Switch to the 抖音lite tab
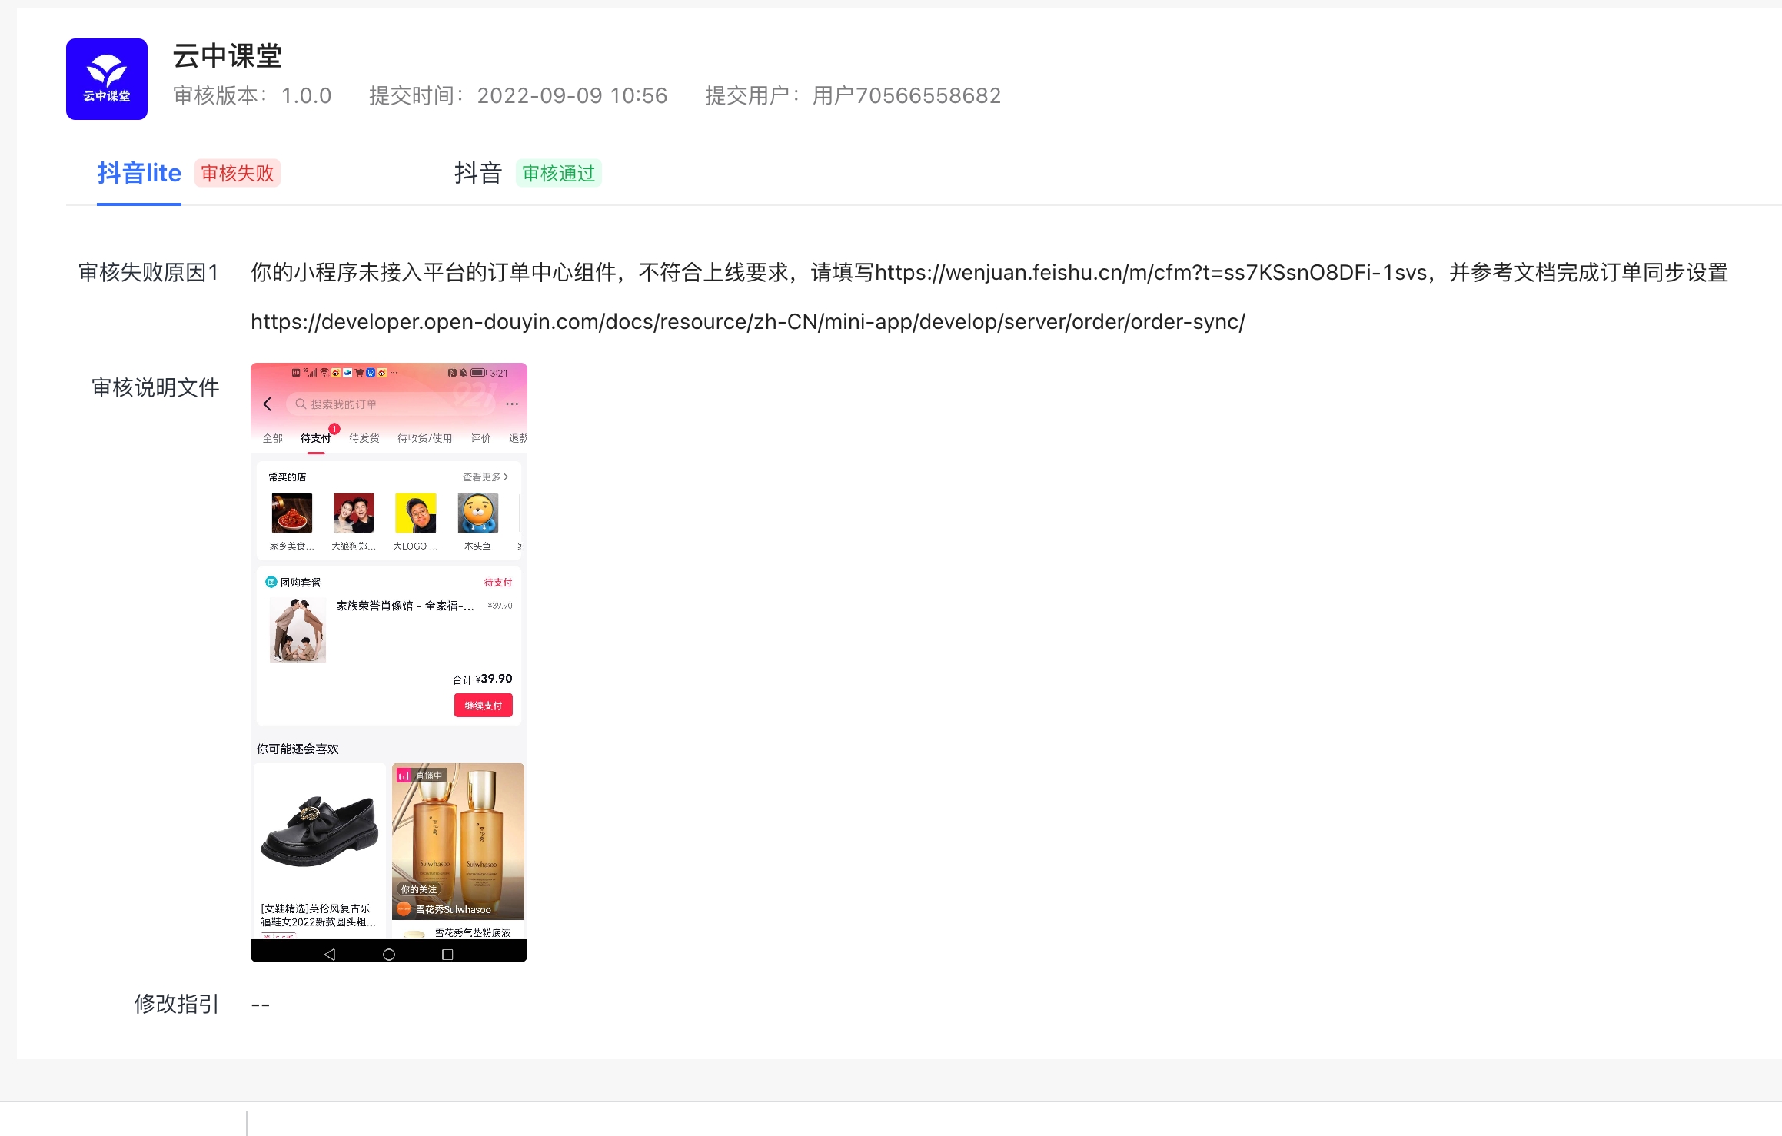The height and width of the screenshot is (1136, 1782). [139, 173]
